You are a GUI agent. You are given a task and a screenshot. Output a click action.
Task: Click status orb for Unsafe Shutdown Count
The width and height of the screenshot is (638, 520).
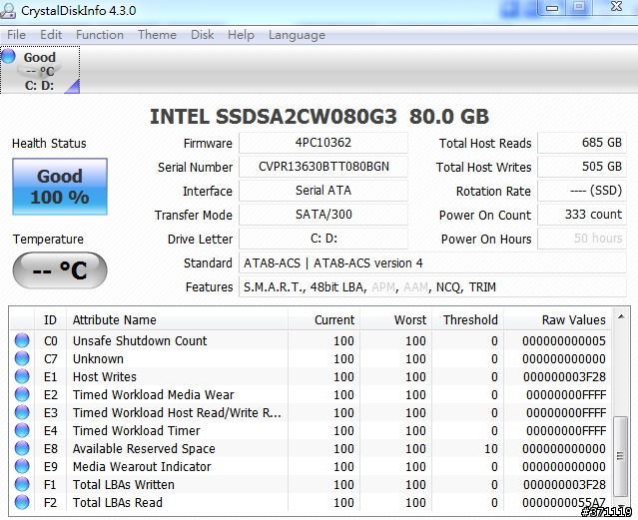[x=22, y=340]
